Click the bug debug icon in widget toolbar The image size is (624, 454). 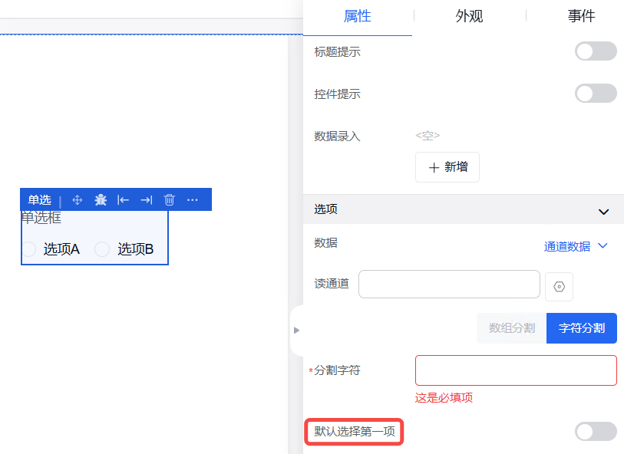[x=101, y=200]
